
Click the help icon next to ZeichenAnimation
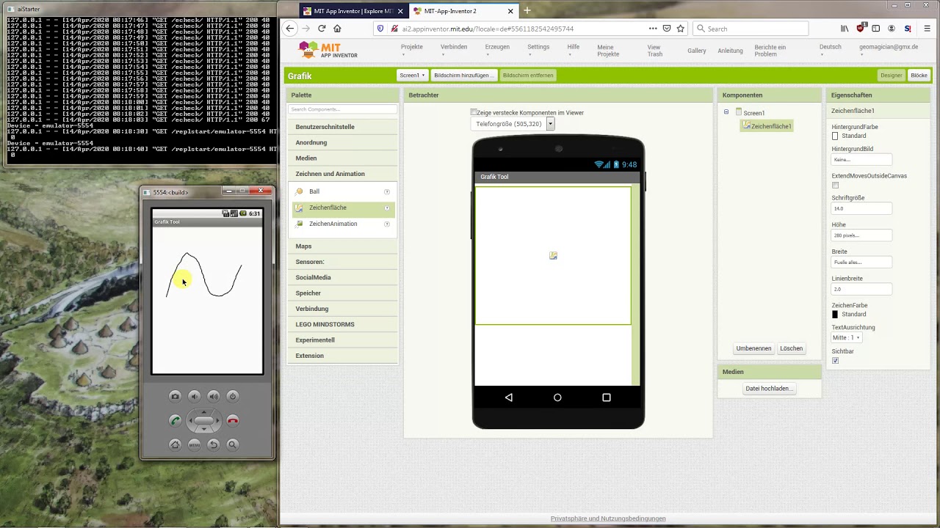(387, 224)
